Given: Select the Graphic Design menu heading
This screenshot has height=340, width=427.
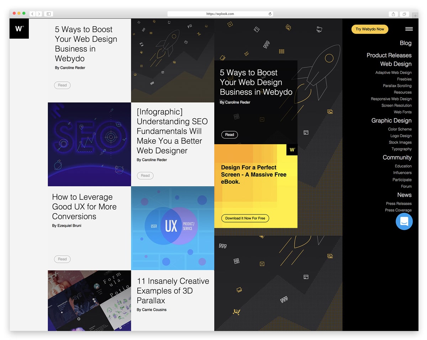Looking at the screenshot, I should (x=391, y=120).
